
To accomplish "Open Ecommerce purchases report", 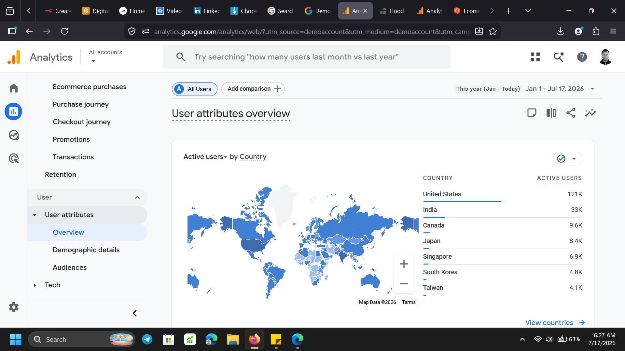I will click(90, 87).
